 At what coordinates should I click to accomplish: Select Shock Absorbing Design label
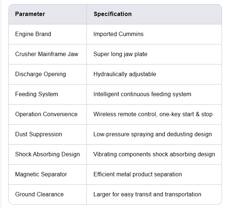click(x=47, y=154)
